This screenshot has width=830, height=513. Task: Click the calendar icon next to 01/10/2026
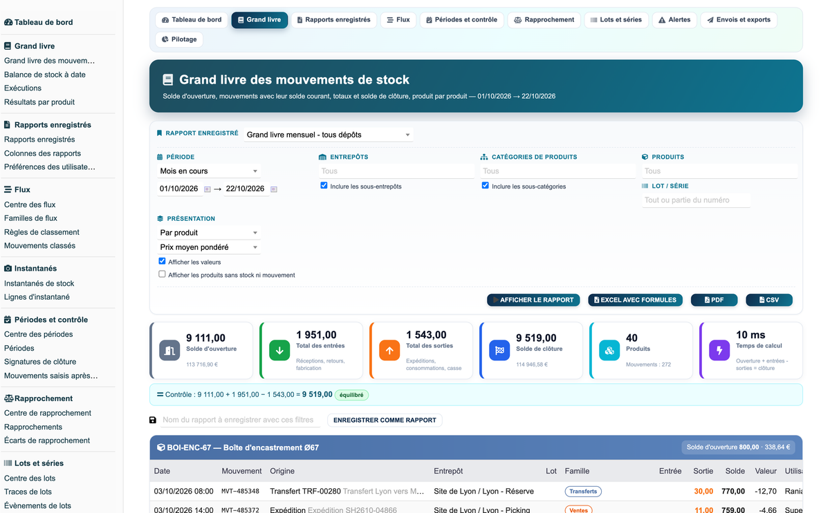pos(207,189)
